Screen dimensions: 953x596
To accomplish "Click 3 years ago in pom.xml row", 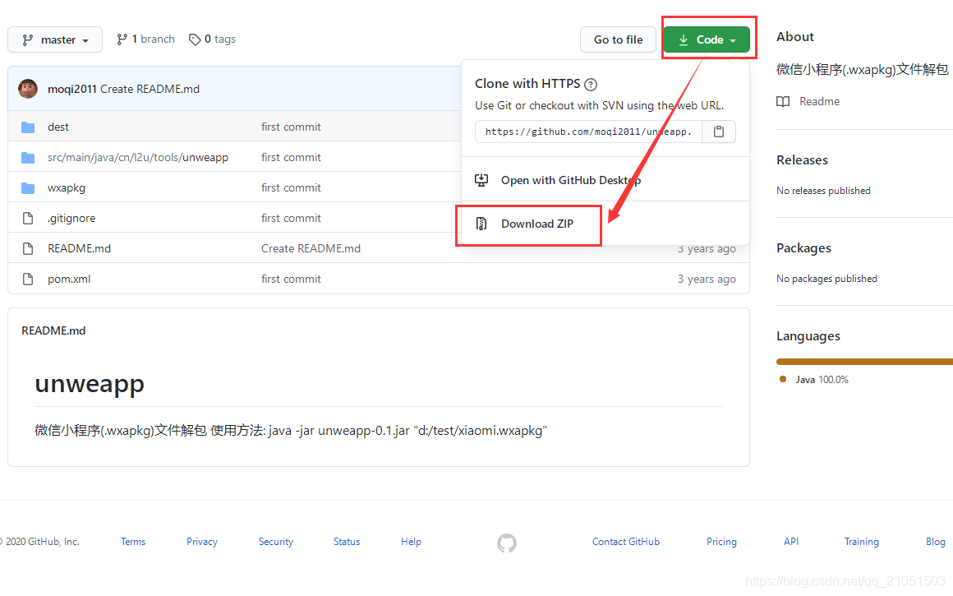I will [707, 279].
